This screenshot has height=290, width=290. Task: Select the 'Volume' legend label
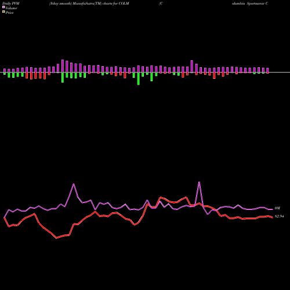11,8
